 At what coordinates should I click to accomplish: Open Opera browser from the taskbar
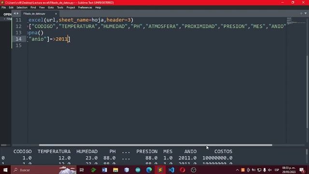click(x=183, y=170)
